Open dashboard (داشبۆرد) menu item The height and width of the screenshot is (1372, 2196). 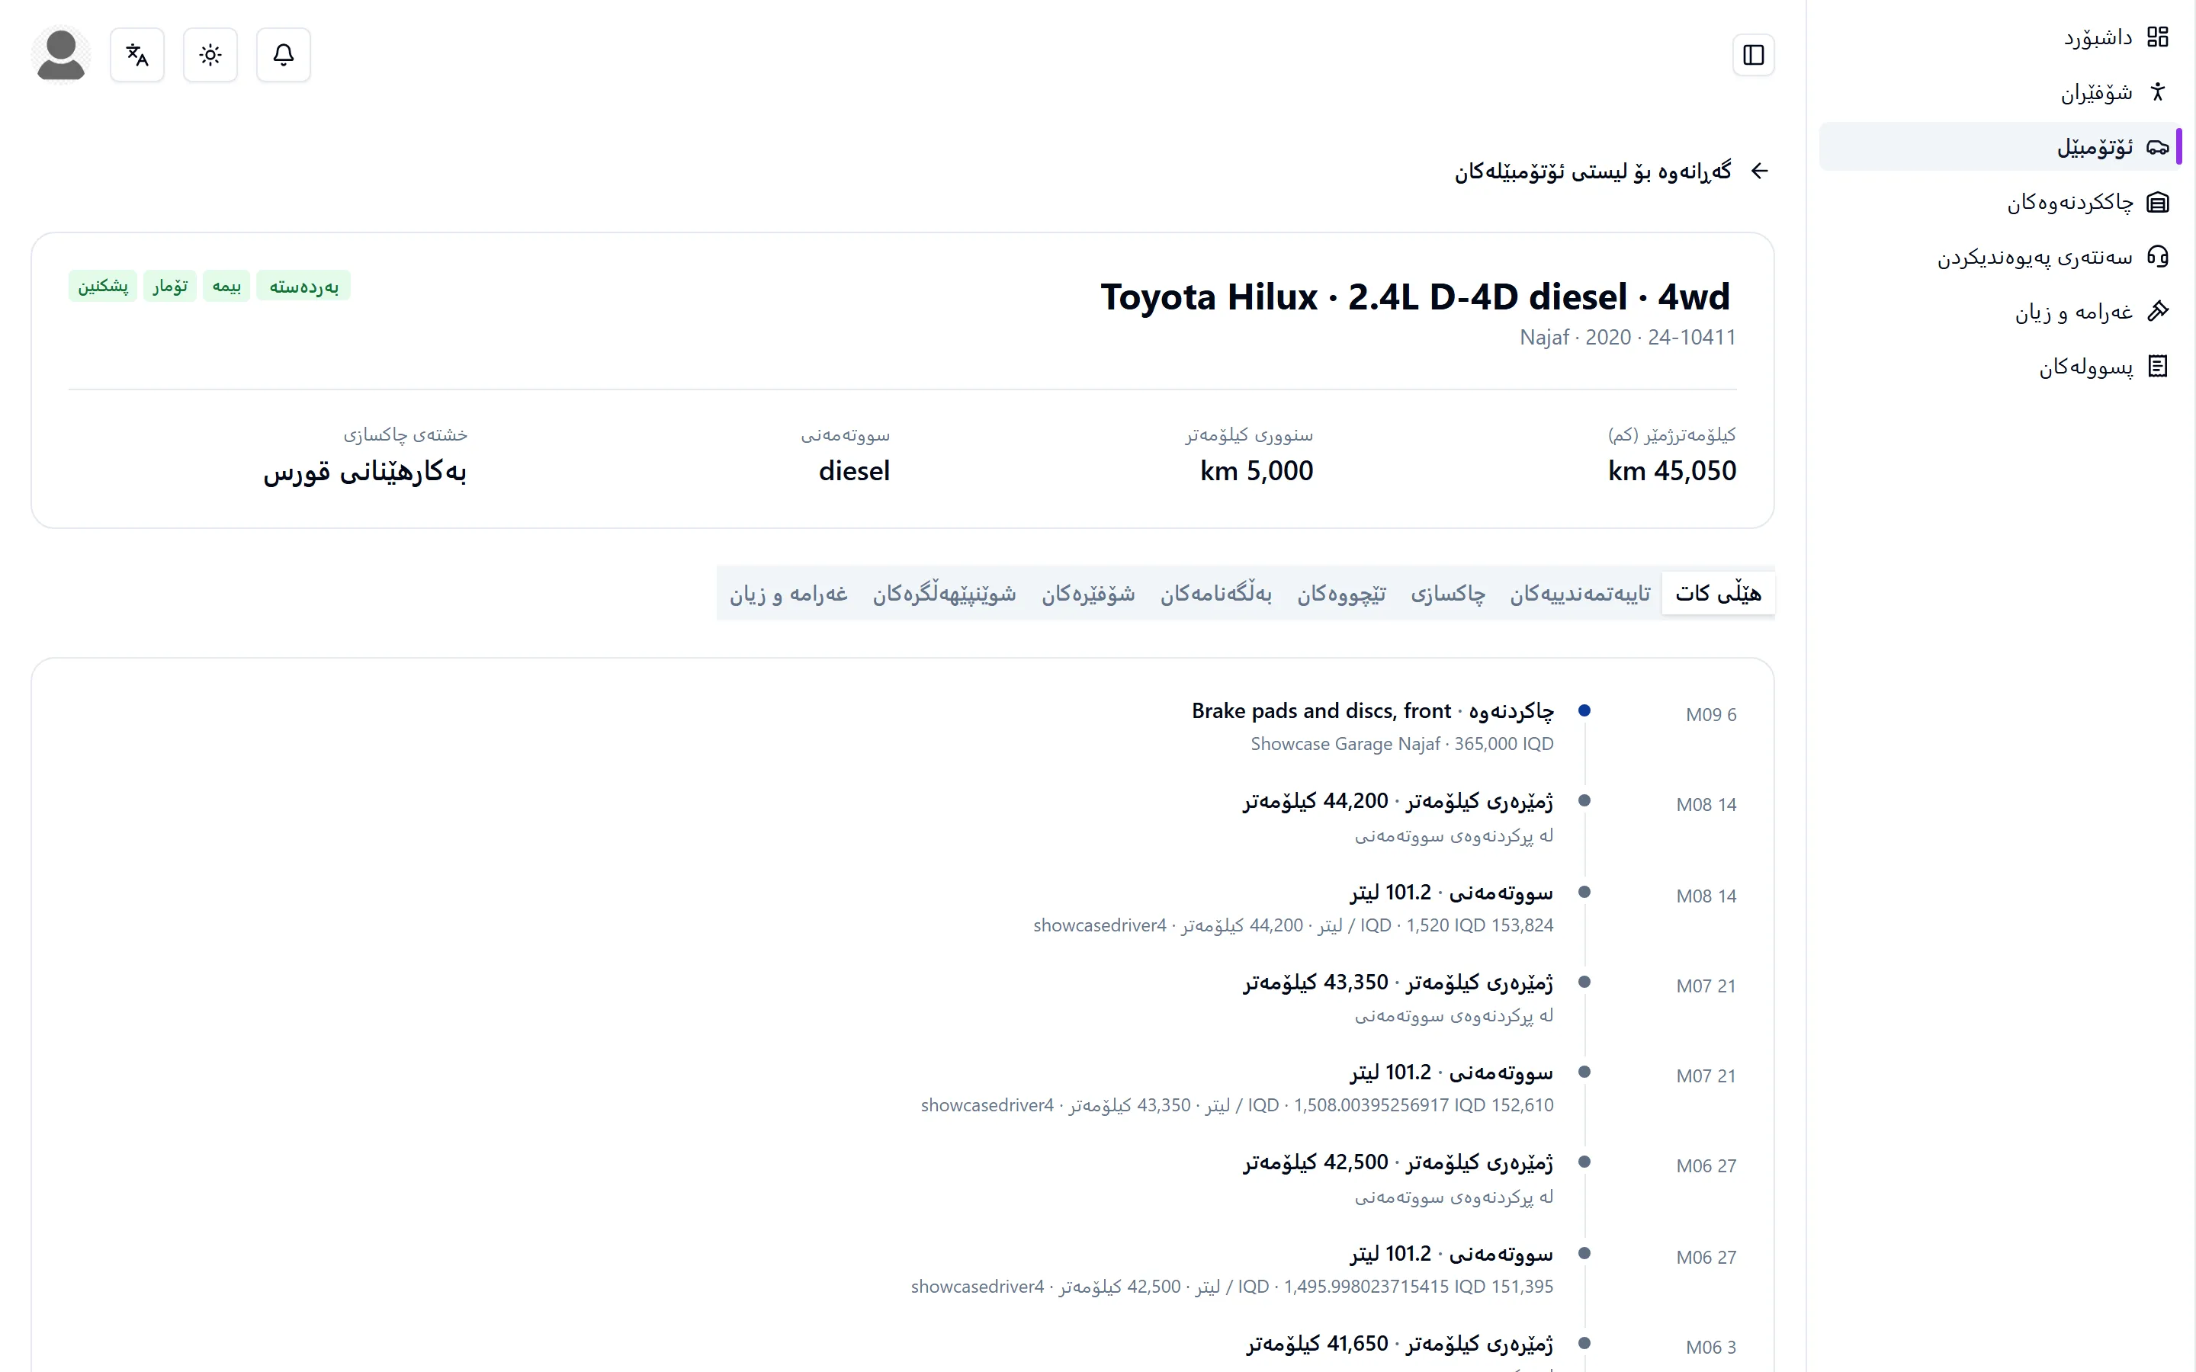pos(2000,37)
